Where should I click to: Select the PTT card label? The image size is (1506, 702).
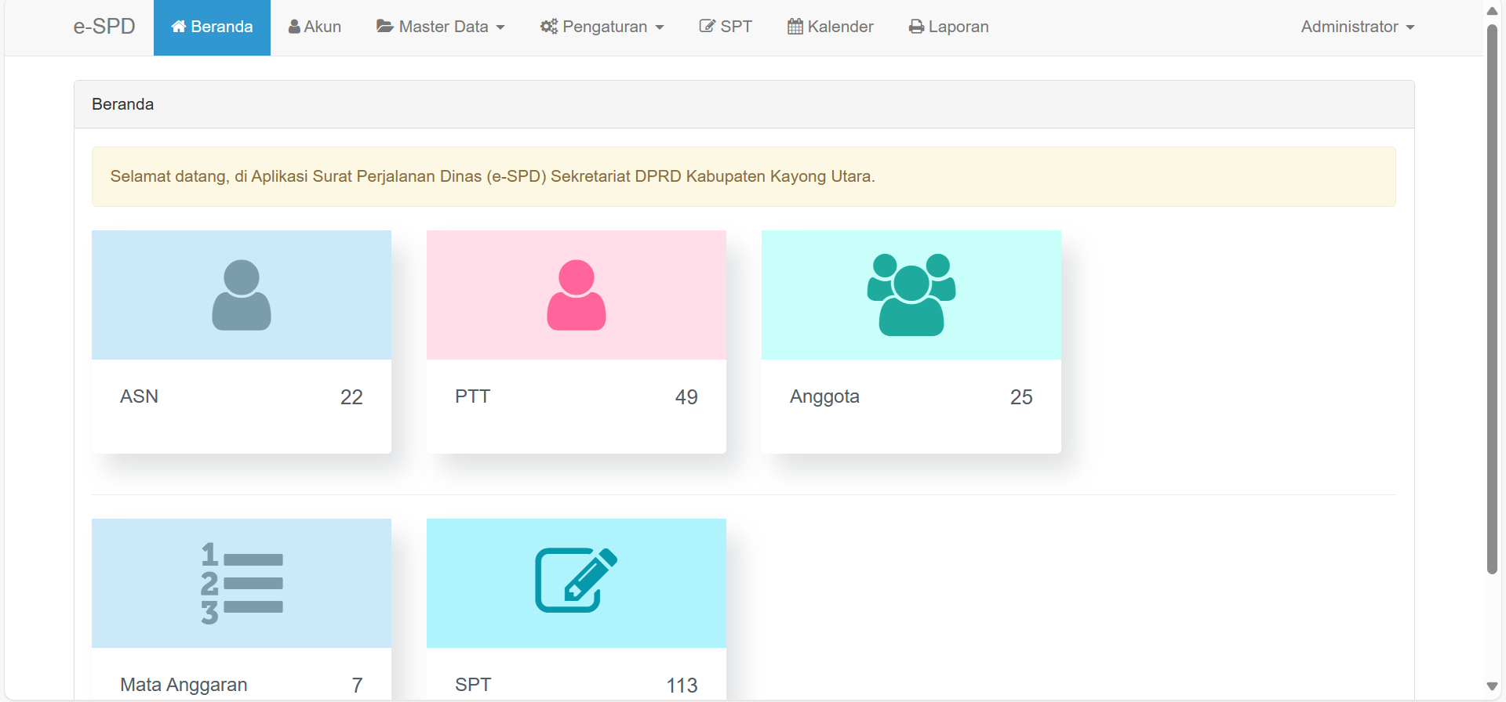click(472, 396)
